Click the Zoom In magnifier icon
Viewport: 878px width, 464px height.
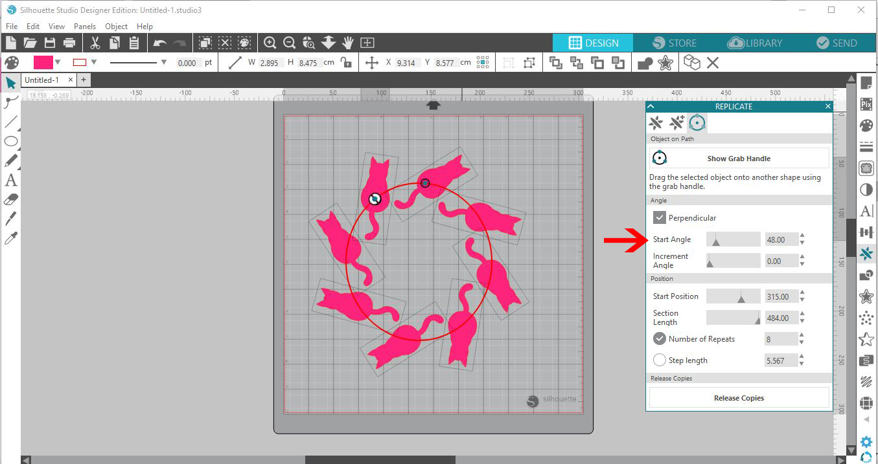coord(270,43)
